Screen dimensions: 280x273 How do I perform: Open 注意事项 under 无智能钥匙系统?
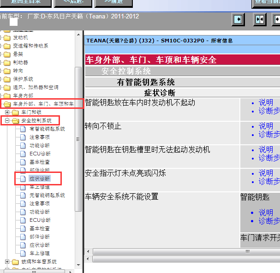[x=40, y=203]
